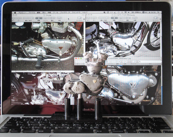This screenshot has height=137, width=173.
Task: Open the input source menu in menu bar
Action: (x=145, y=12)
